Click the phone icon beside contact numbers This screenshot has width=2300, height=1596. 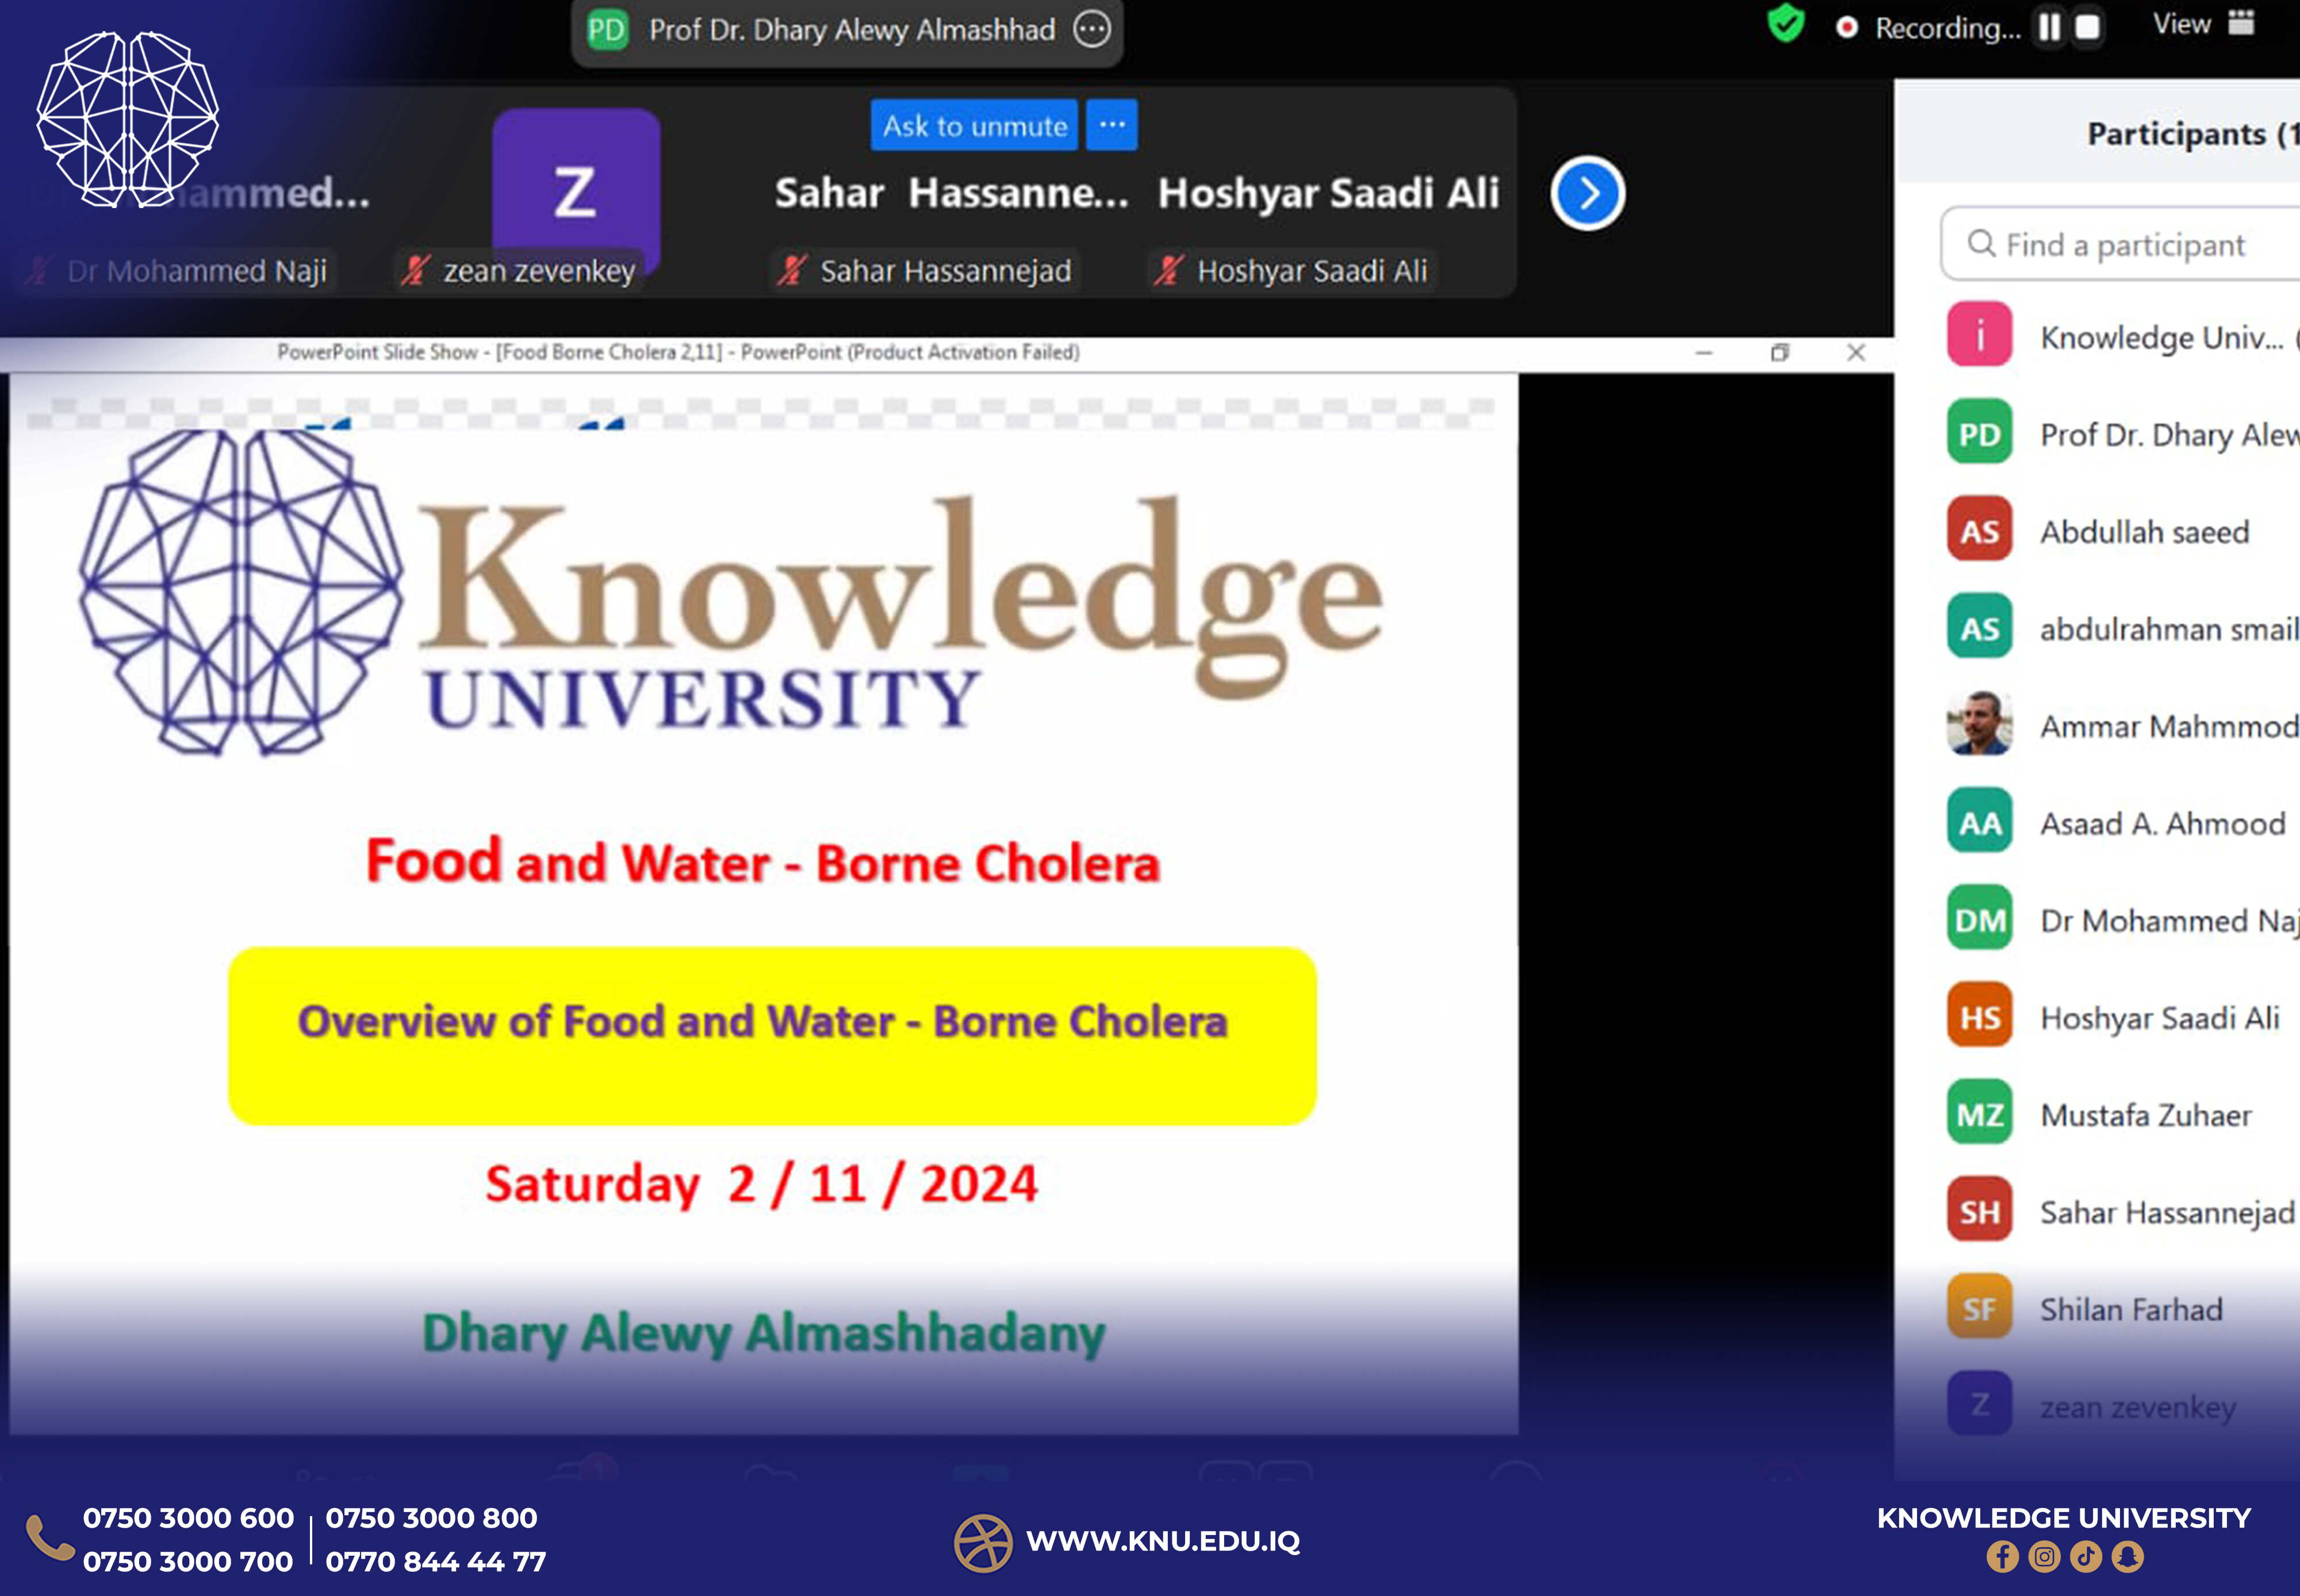coord(49,1538)
